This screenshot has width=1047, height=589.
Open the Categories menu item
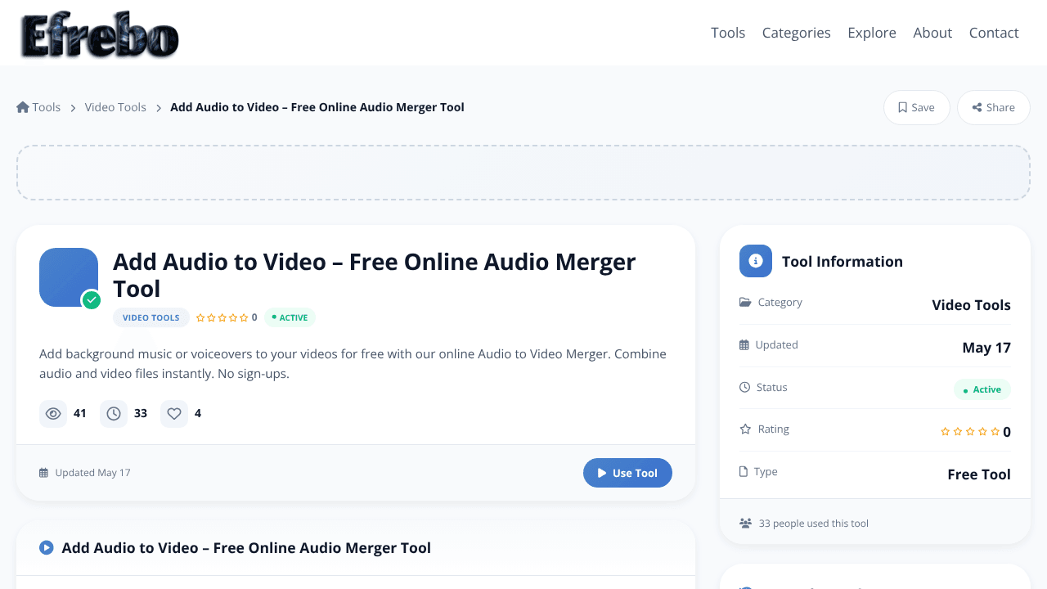coord(796,33)
